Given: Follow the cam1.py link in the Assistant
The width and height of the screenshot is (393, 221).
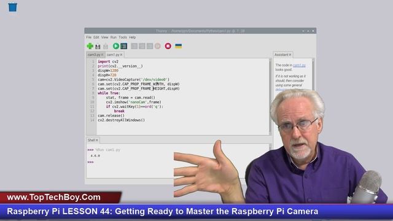Looking at the screenshot, I should tap(299, 65).
